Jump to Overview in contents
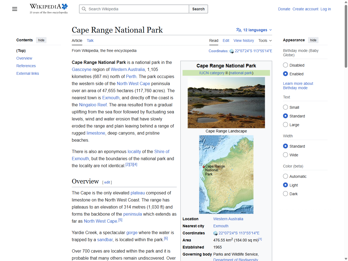 coord(24,58)
